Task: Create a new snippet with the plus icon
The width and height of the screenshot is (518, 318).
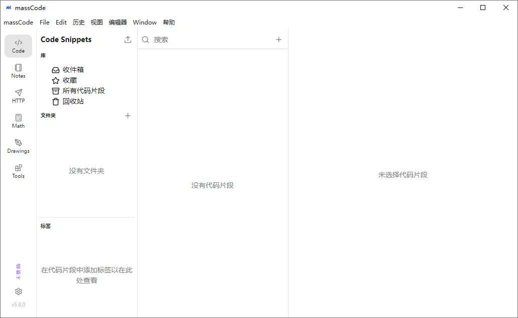Action: tap(279, 40)
